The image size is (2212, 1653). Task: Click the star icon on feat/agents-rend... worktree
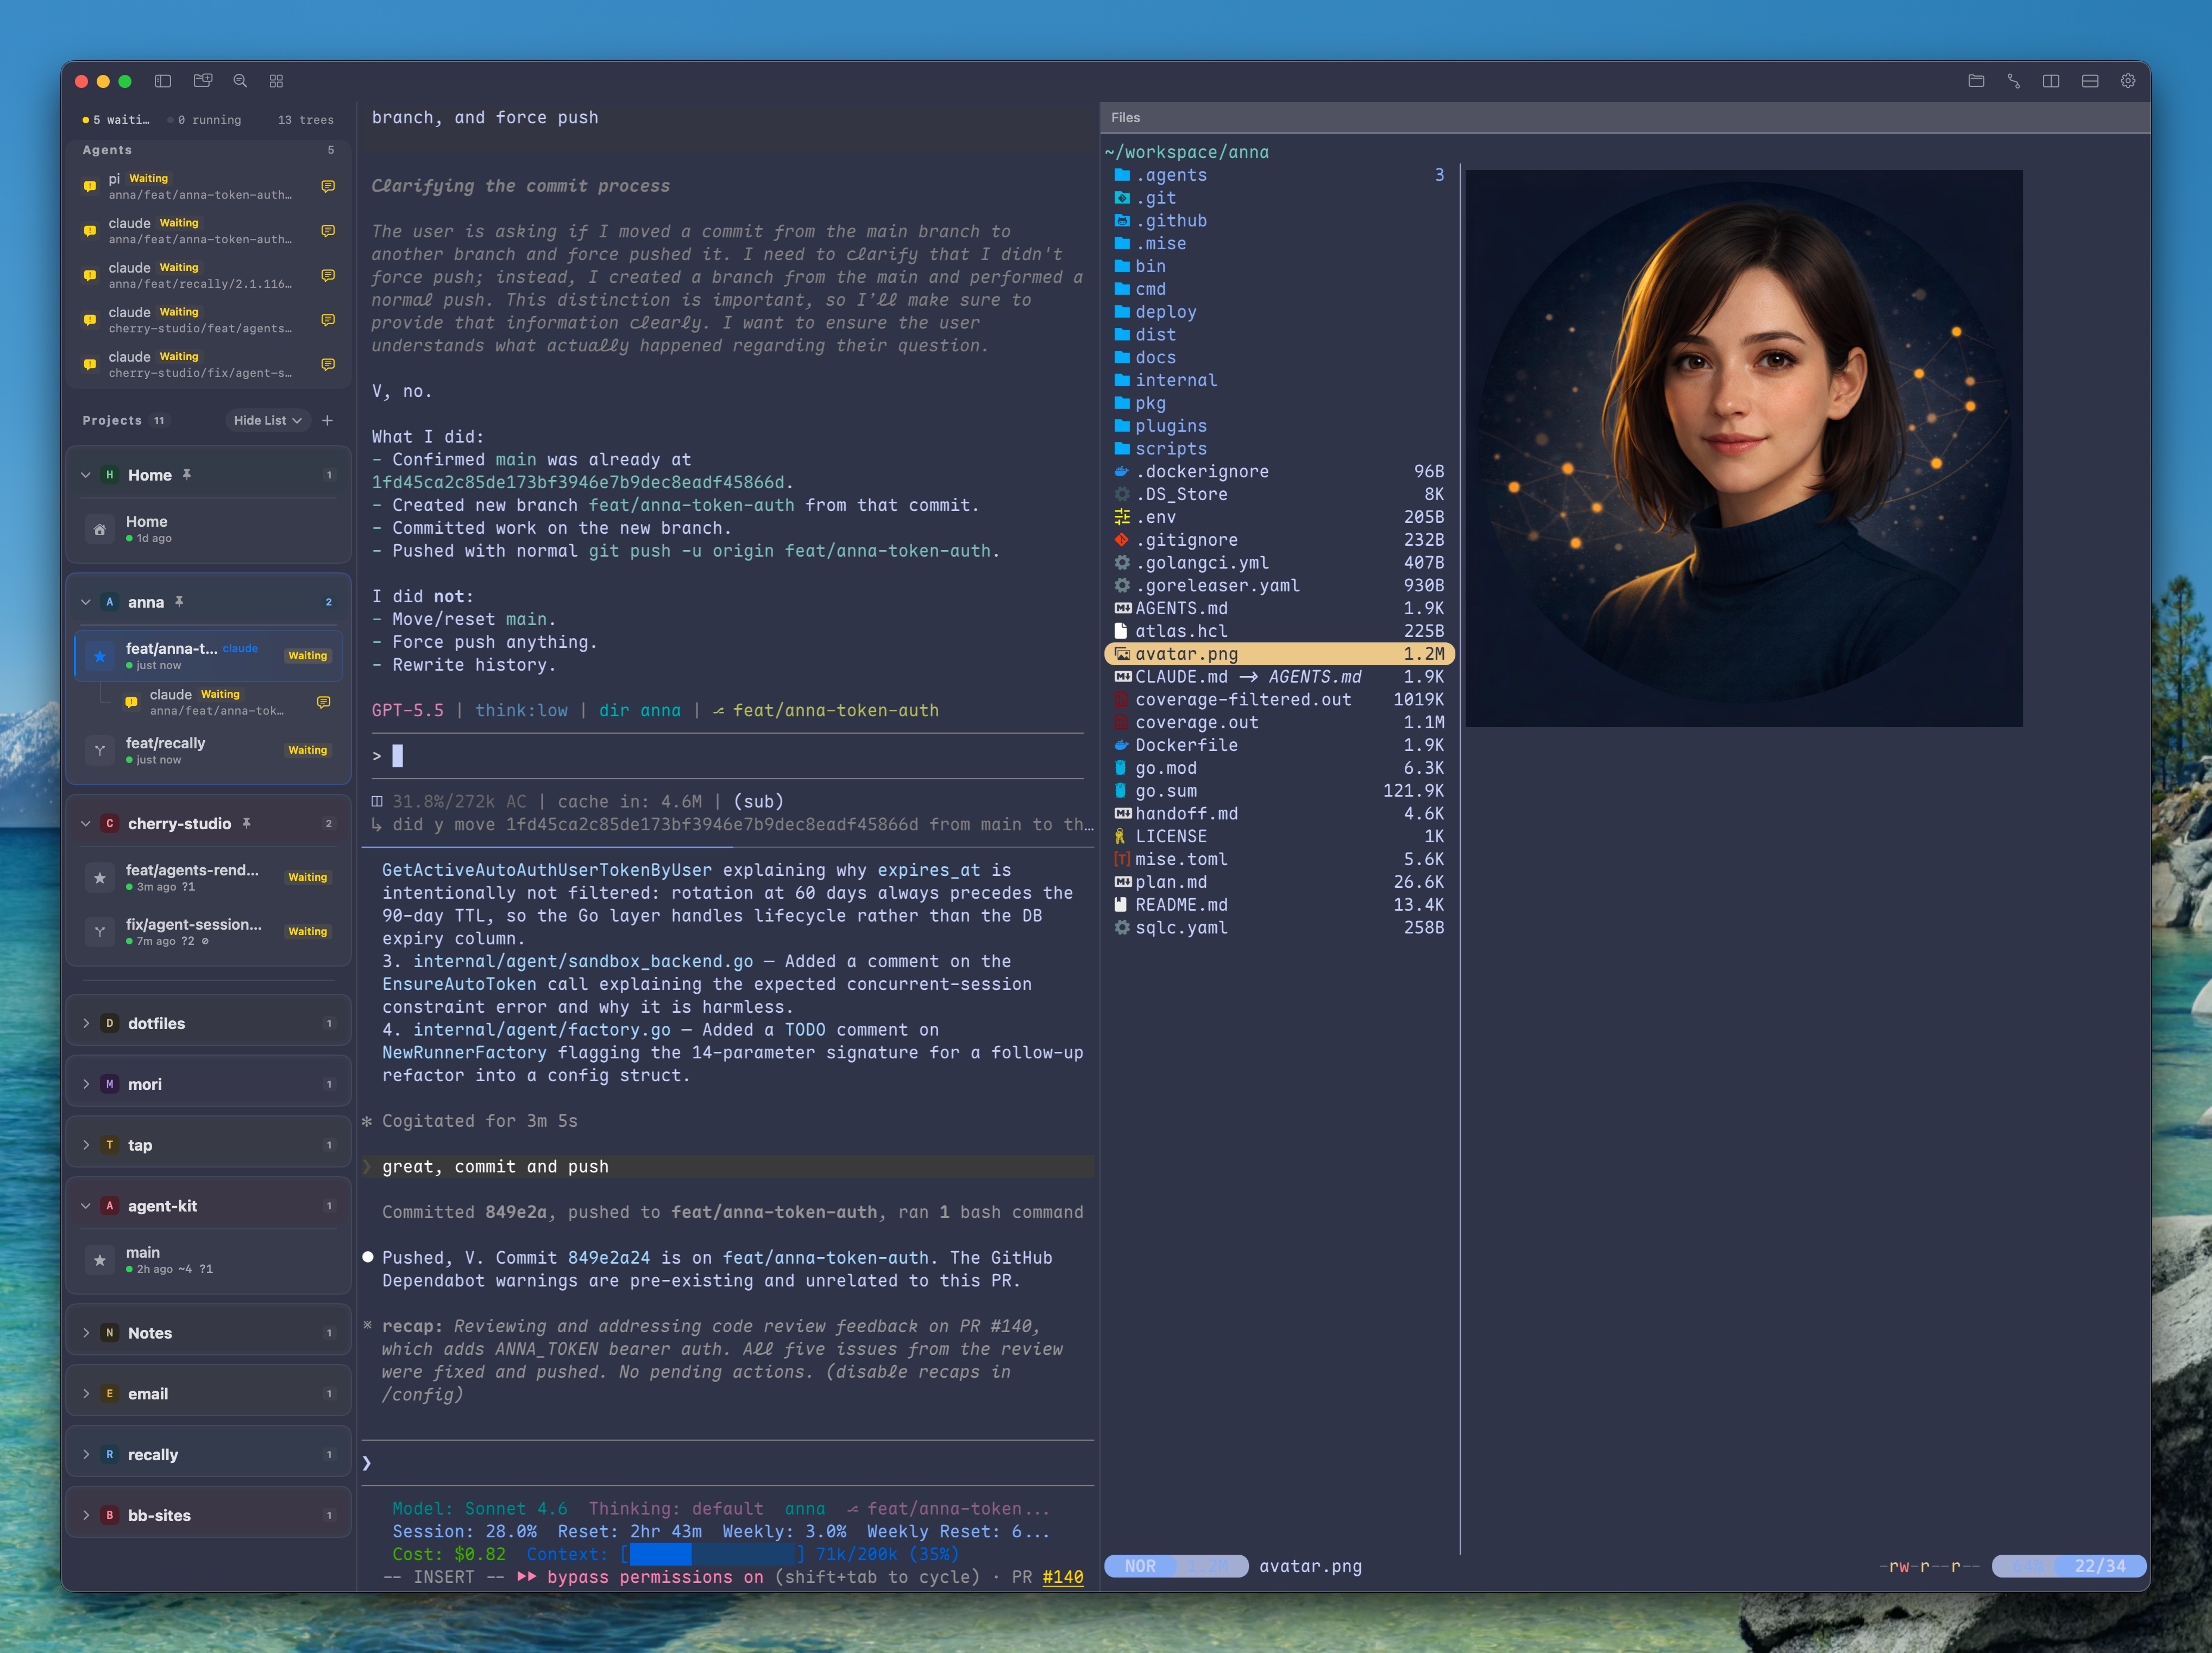pyautogui.click(x=100, y=878)
